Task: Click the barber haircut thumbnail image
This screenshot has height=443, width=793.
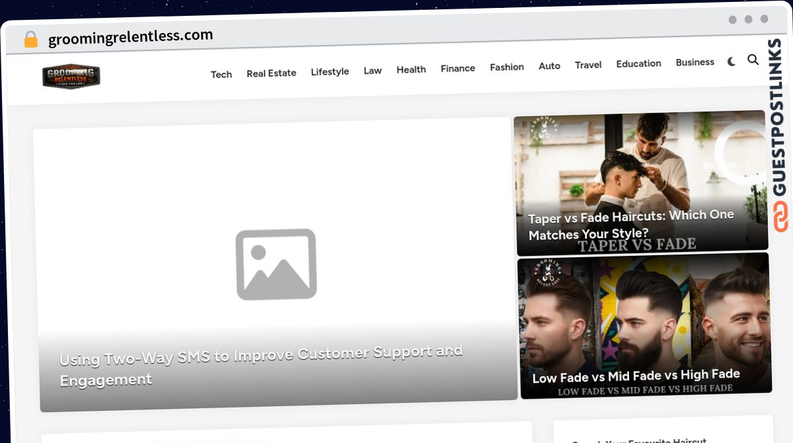Action: click(x=640, y=183)
